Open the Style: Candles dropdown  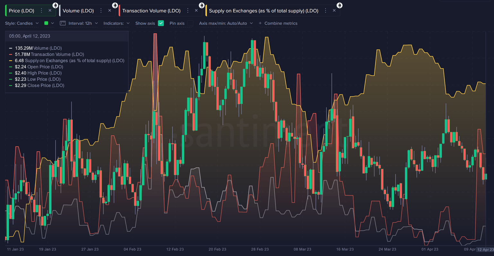(x=22, y=23)
